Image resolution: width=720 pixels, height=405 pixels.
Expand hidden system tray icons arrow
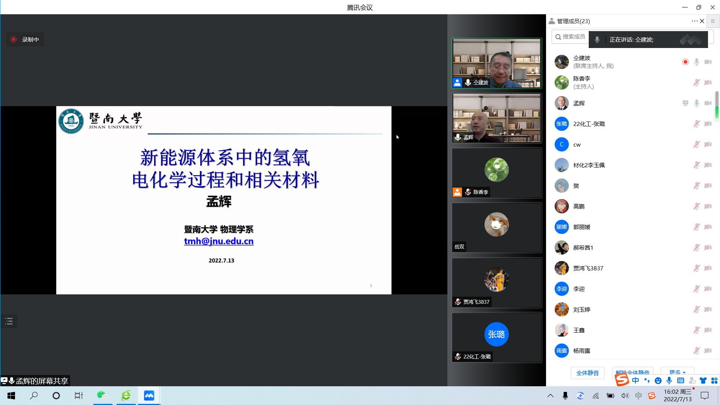coord(550,396)
